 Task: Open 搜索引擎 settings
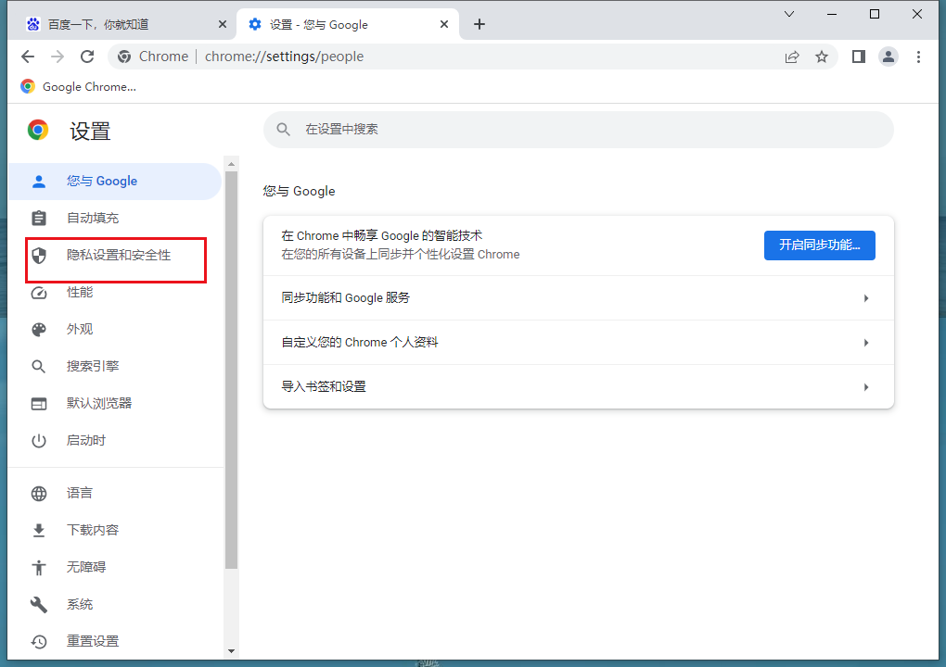115,366
